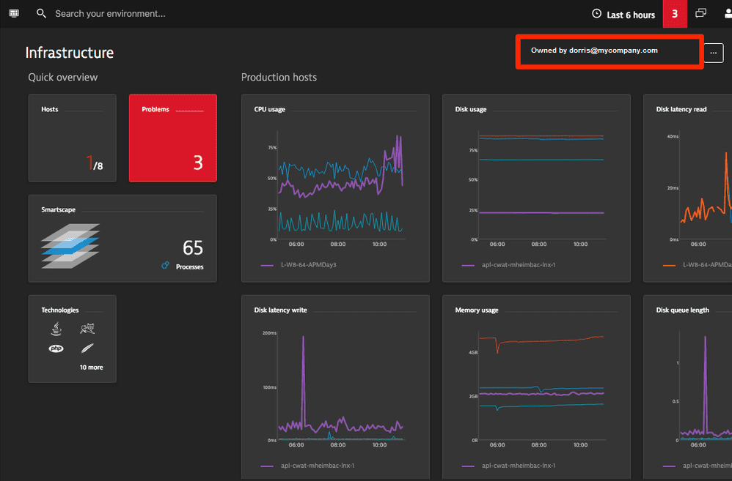Click the search magnifier icon
Viewport: 732px width, 481px height.
point(41,13)
